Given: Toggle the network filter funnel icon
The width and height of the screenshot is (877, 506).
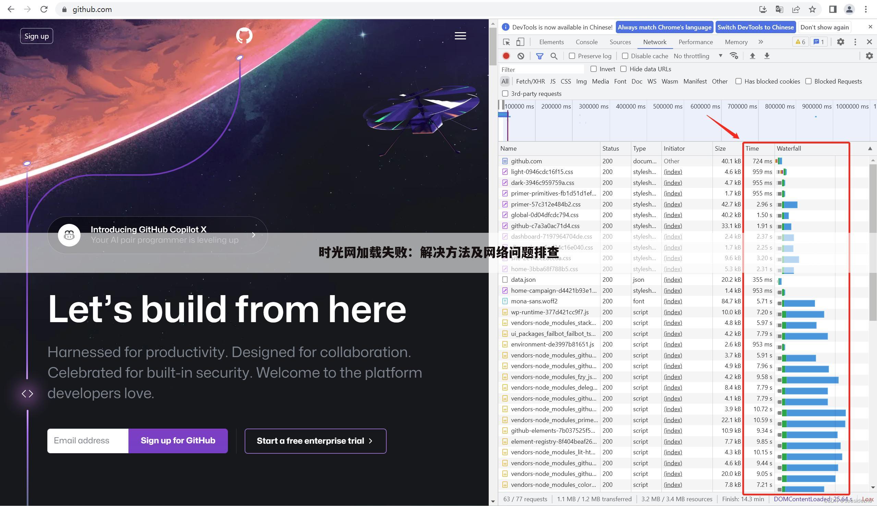Looking at the screenshot, I should (539, 56).
